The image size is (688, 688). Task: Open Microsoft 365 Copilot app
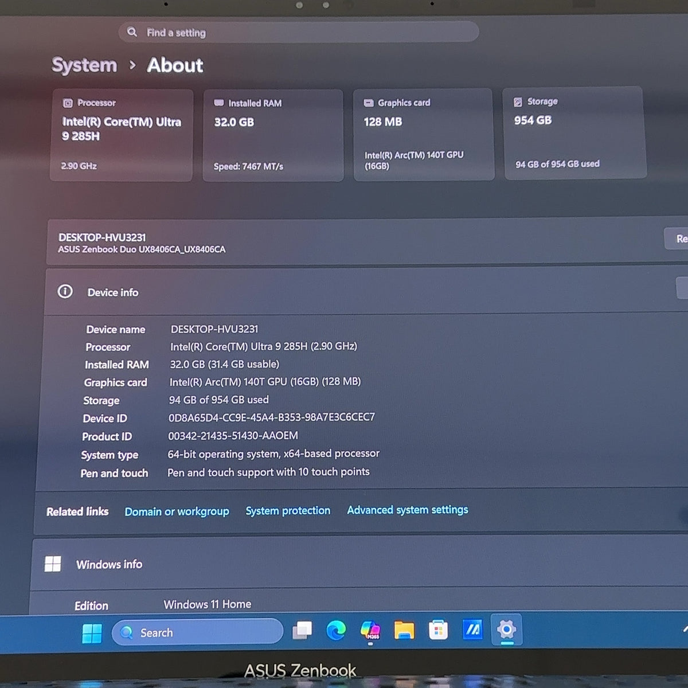click(370, 630)
